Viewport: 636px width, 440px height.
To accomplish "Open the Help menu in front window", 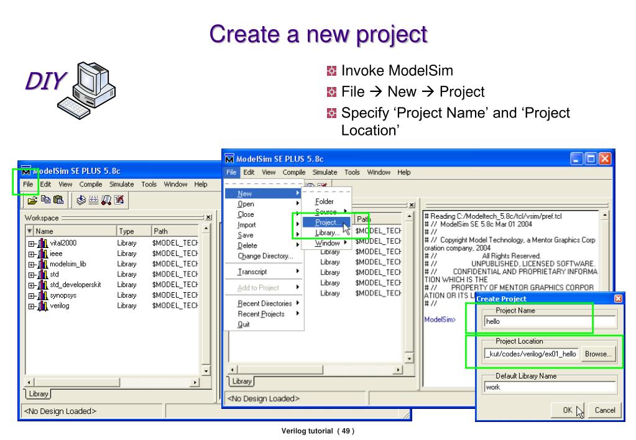I will tap(403, 172).
